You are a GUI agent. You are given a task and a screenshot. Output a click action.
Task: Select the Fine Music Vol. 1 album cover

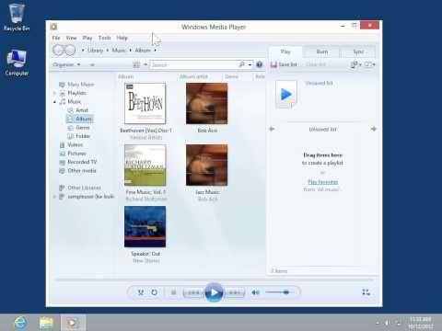coord(145,165)
